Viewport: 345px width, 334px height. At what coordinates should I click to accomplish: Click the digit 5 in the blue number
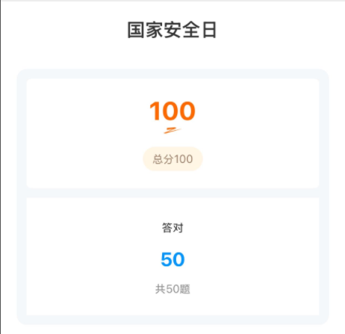pyautogui.click(x=167, y=259)
